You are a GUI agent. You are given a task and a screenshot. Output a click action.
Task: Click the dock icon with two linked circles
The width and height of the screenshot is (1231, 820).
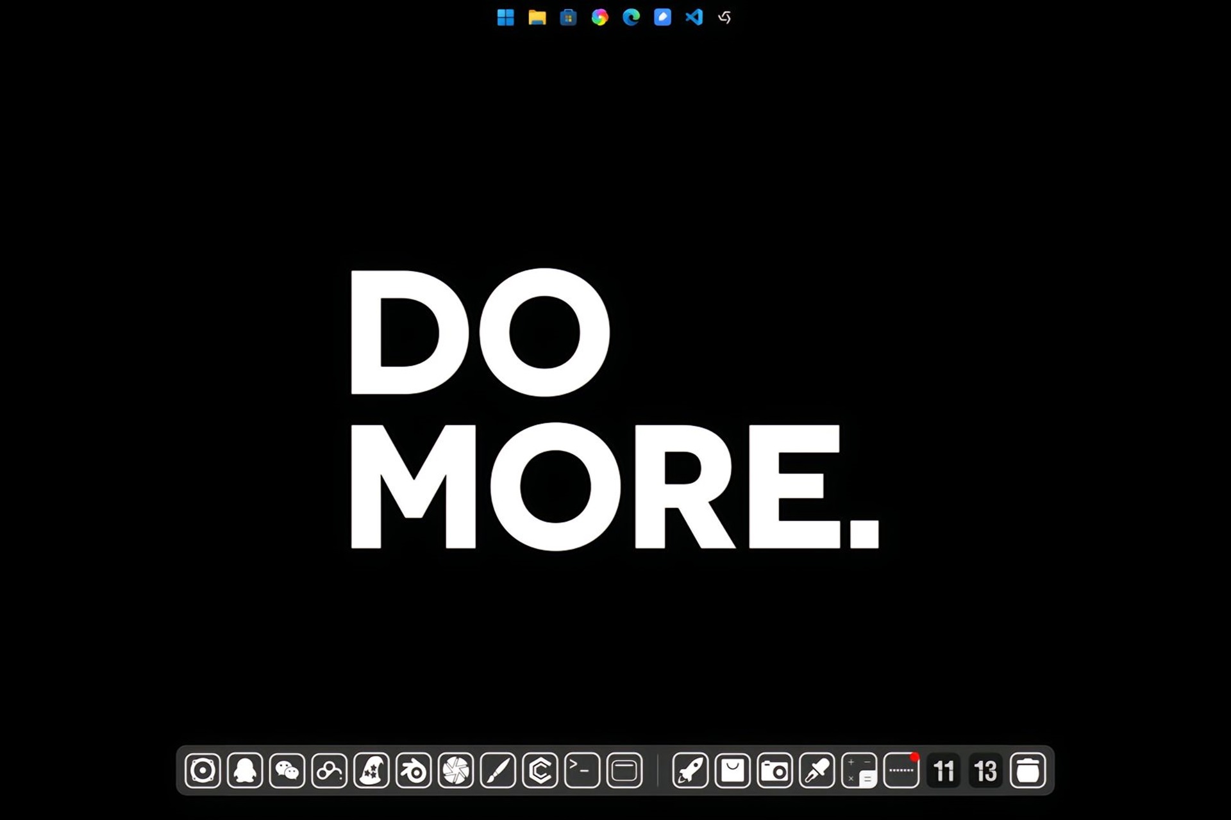click(329, 770)
